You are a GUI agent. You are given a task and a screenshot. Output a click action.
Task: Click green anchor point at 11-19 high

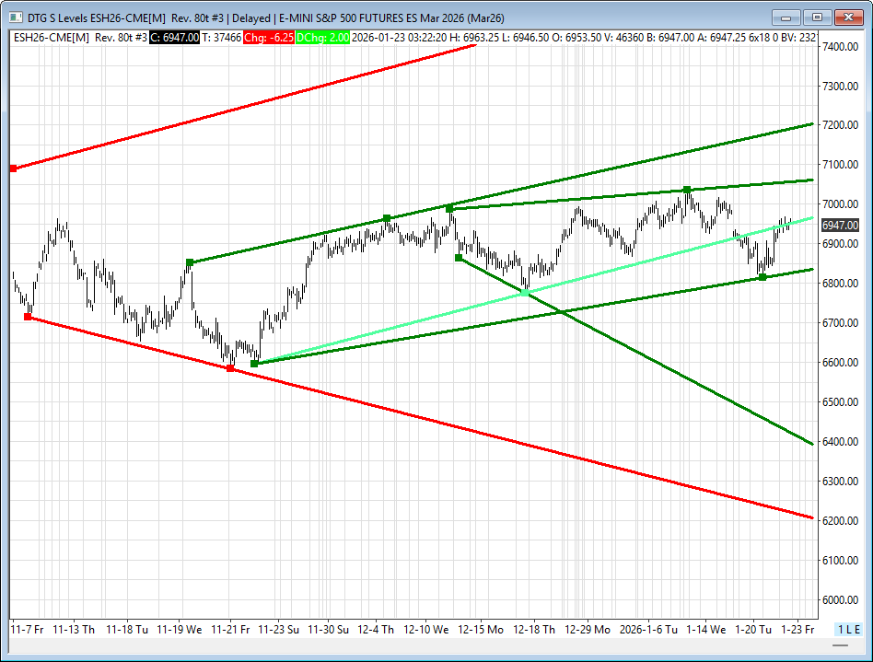190,262
